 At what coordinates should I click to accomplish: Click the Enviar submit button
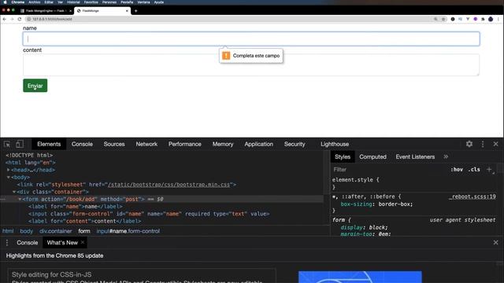click(x=35, y=86)
